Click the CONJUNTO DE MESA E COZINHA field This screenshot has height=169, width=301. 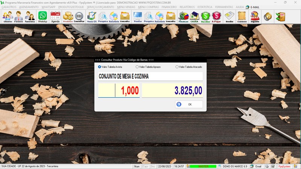click(x=150, y=77)
